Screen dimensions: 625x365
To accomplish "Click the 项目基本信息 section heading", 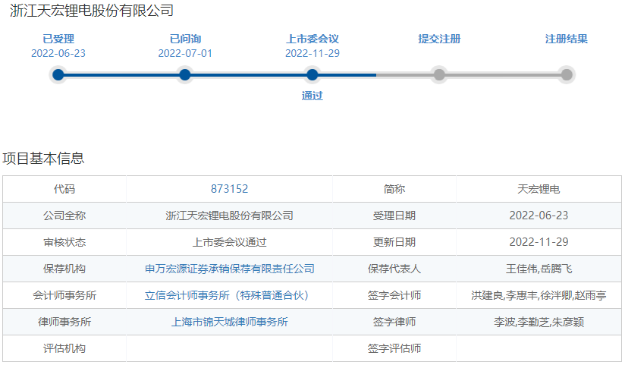I will [43, 158].
